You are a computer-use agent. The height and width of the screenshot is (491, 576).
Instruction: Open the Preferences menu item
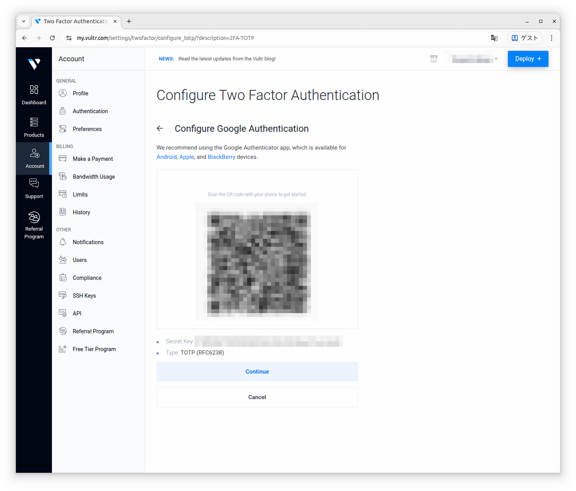(x=87, y=129)
